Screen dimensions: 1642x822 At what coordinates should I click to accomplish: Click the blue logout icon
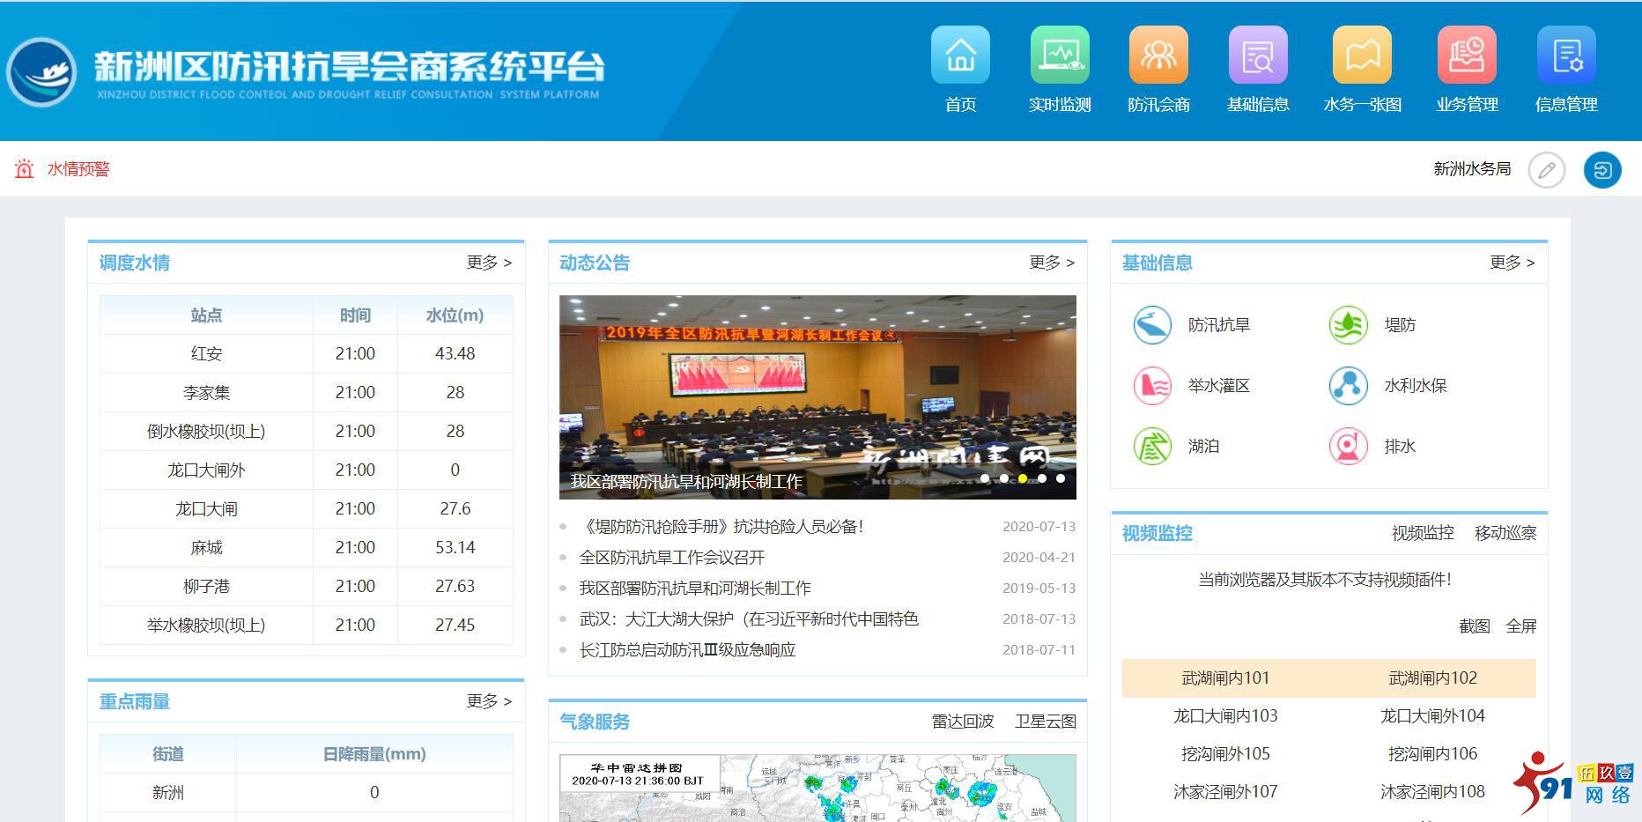pos(1601,170)
